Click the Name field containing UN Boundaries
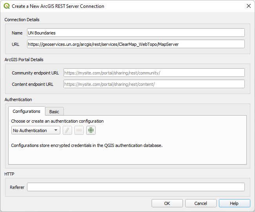Image resolution: width=255 pixels, height=212 pixels. [136, 33]
